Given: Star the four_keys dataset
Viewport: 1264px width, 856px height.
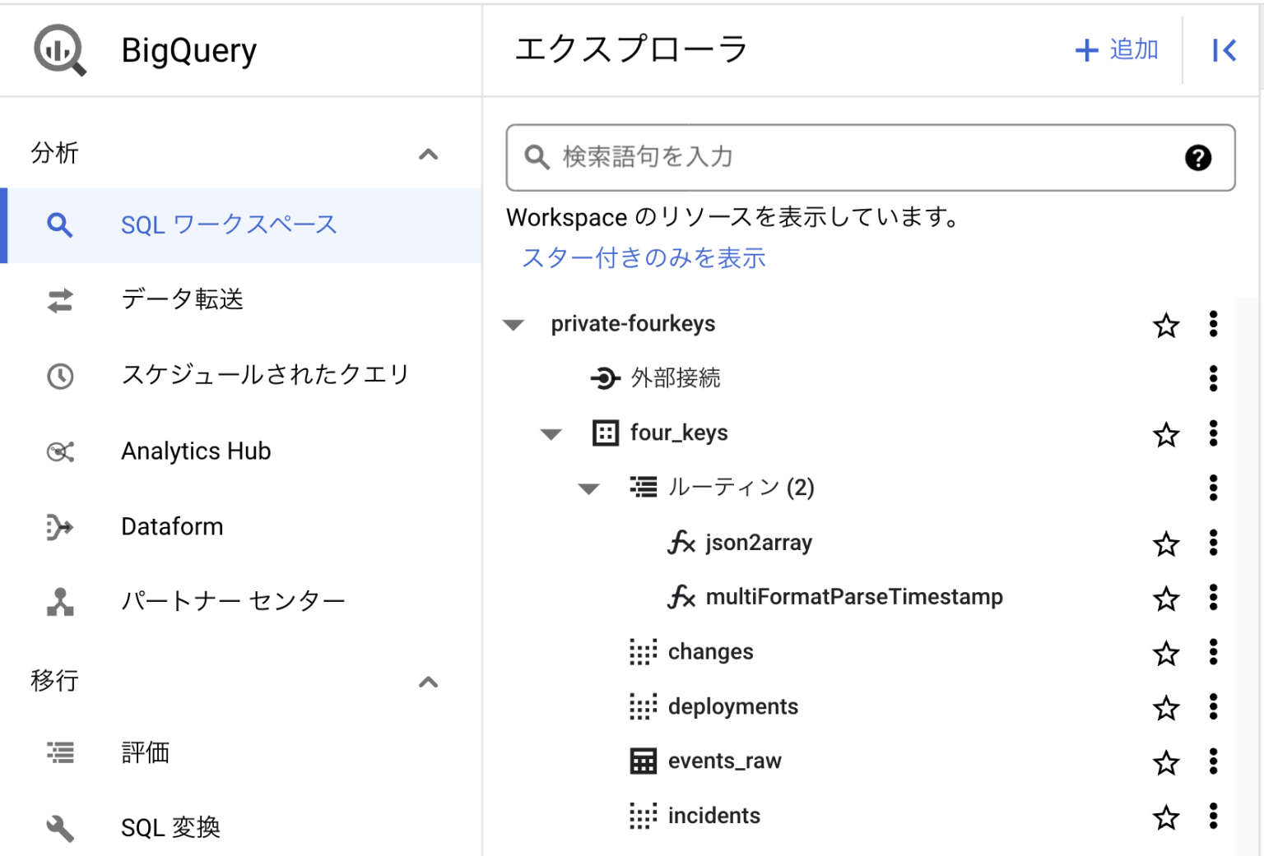Looking at the screenshot, I should (x=1166, y=434).
